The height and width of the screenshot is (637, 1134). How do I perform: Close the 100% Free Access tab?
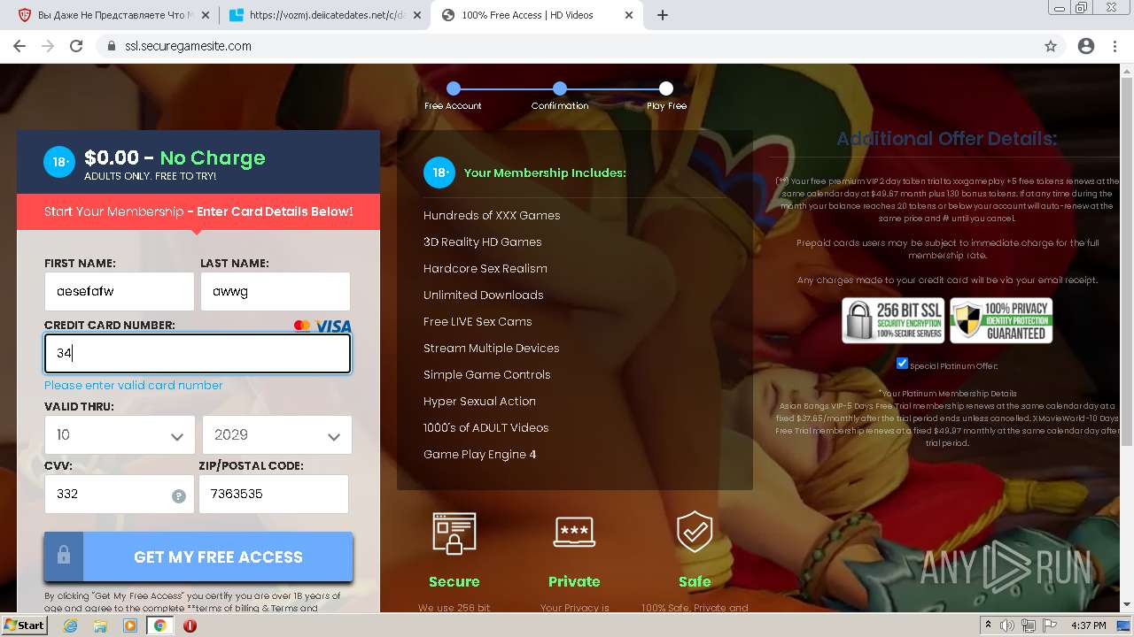coord(627,15)
